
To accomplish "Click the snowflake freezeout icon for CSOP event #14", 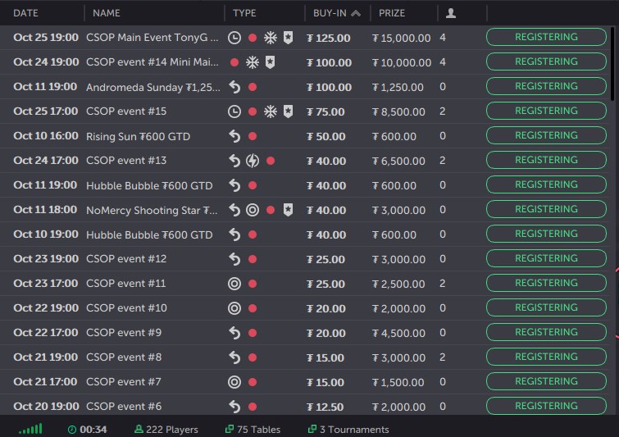I will coord(253,62).
